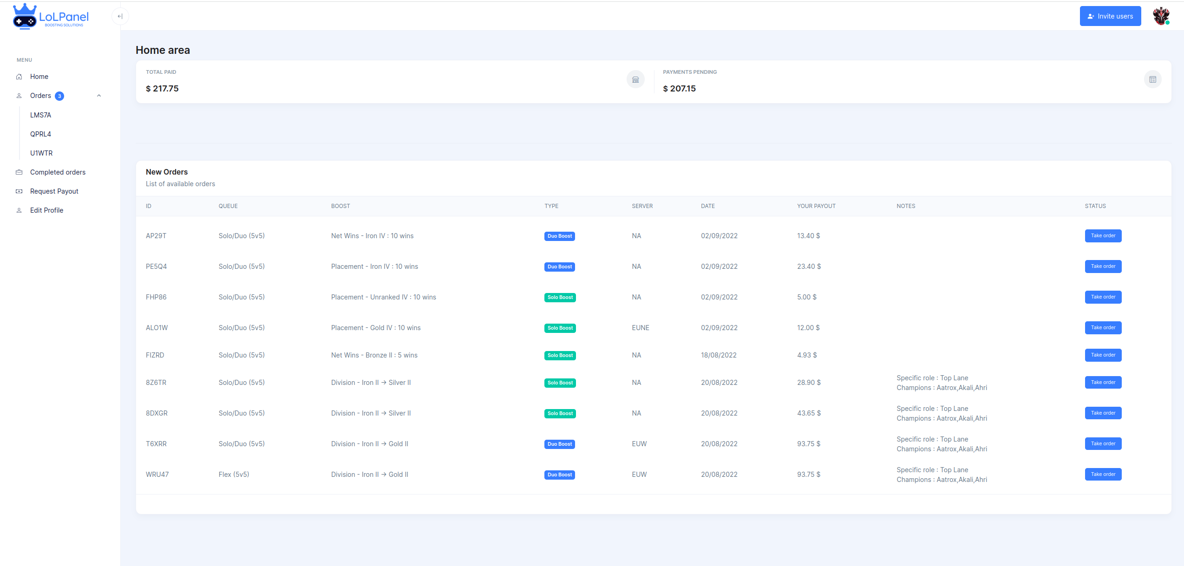Open the Completed orders menu

[x=58, y=172]
